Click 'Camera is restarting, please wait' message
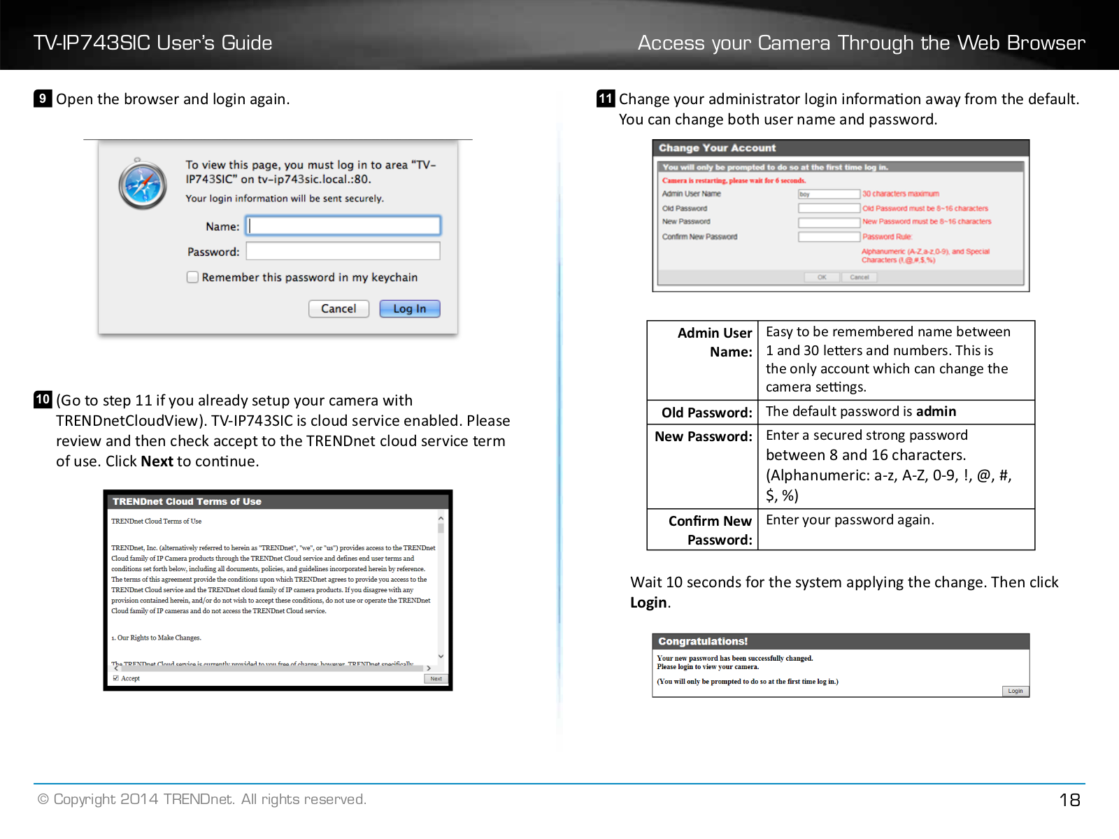Image resolution: width=1119 pixels, height=839 pixels. pyautogui.click(x=734, y=180)
